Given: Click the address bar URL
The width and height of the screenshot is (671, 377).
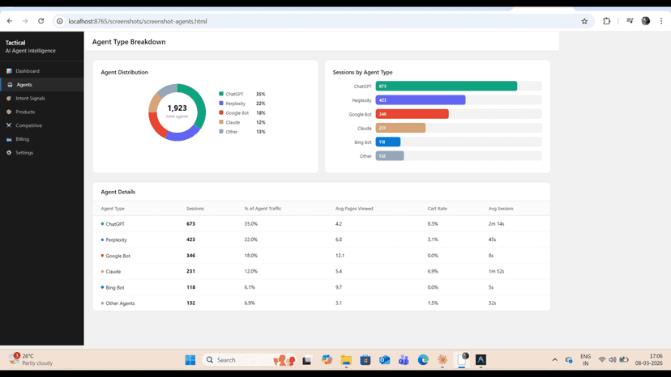Looking at the screenshot, I should coord(138,21).
